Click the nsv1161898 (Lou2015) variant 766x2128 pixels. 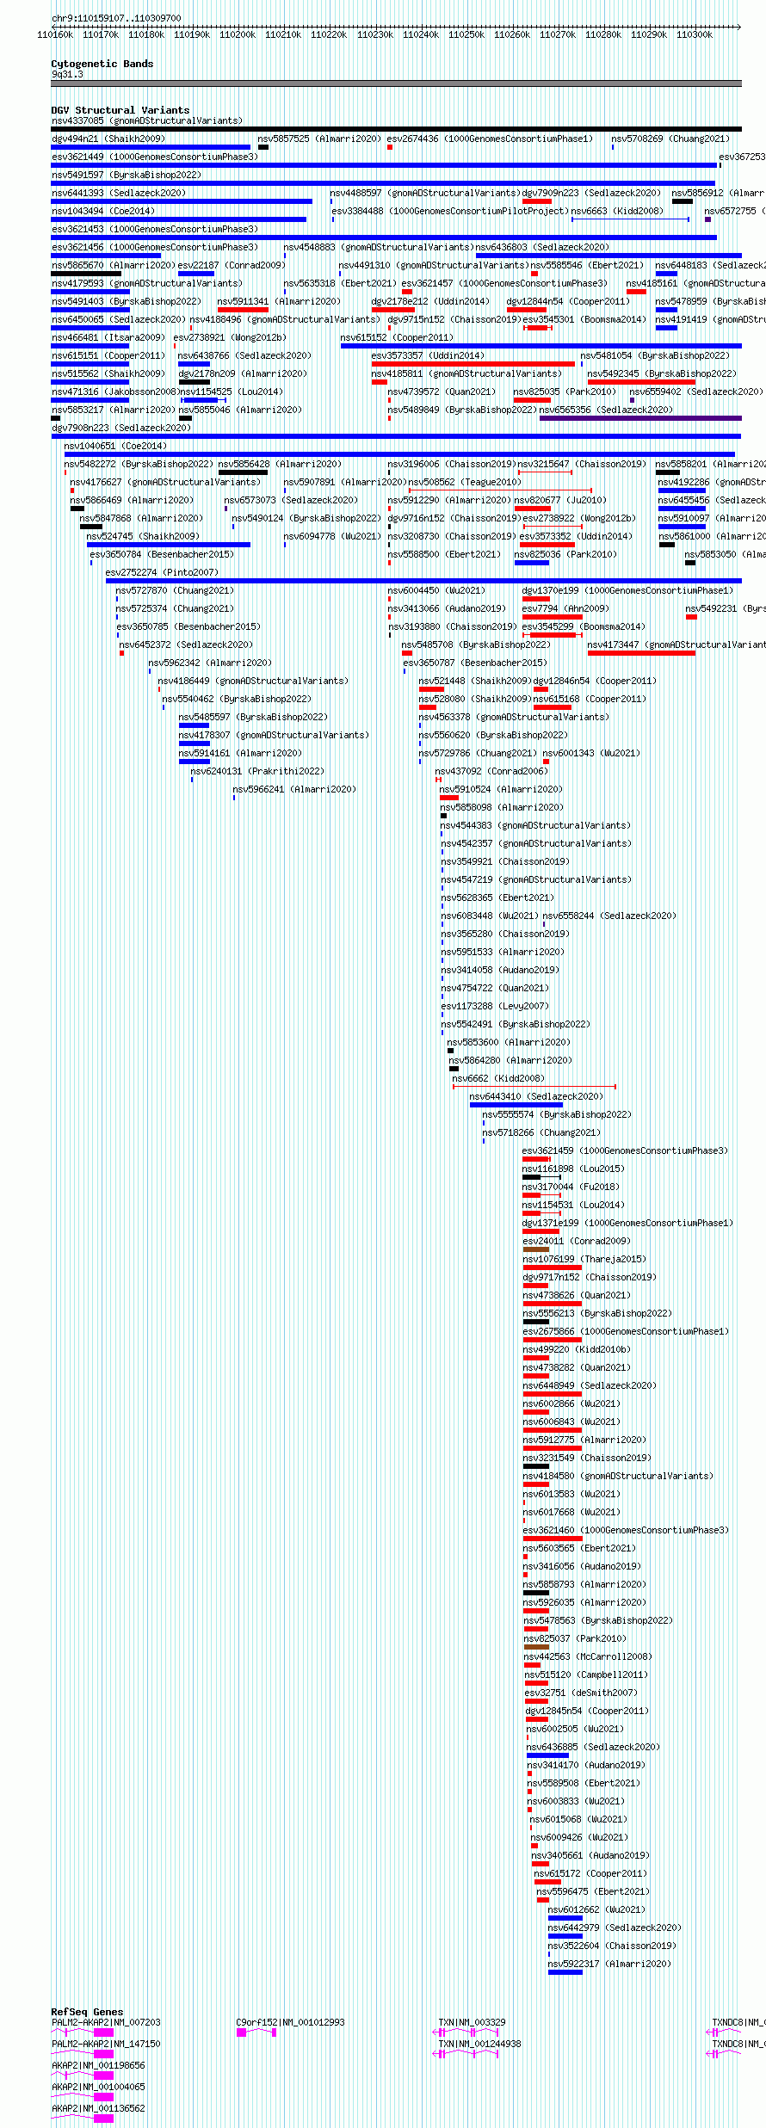pos(573,1169)
